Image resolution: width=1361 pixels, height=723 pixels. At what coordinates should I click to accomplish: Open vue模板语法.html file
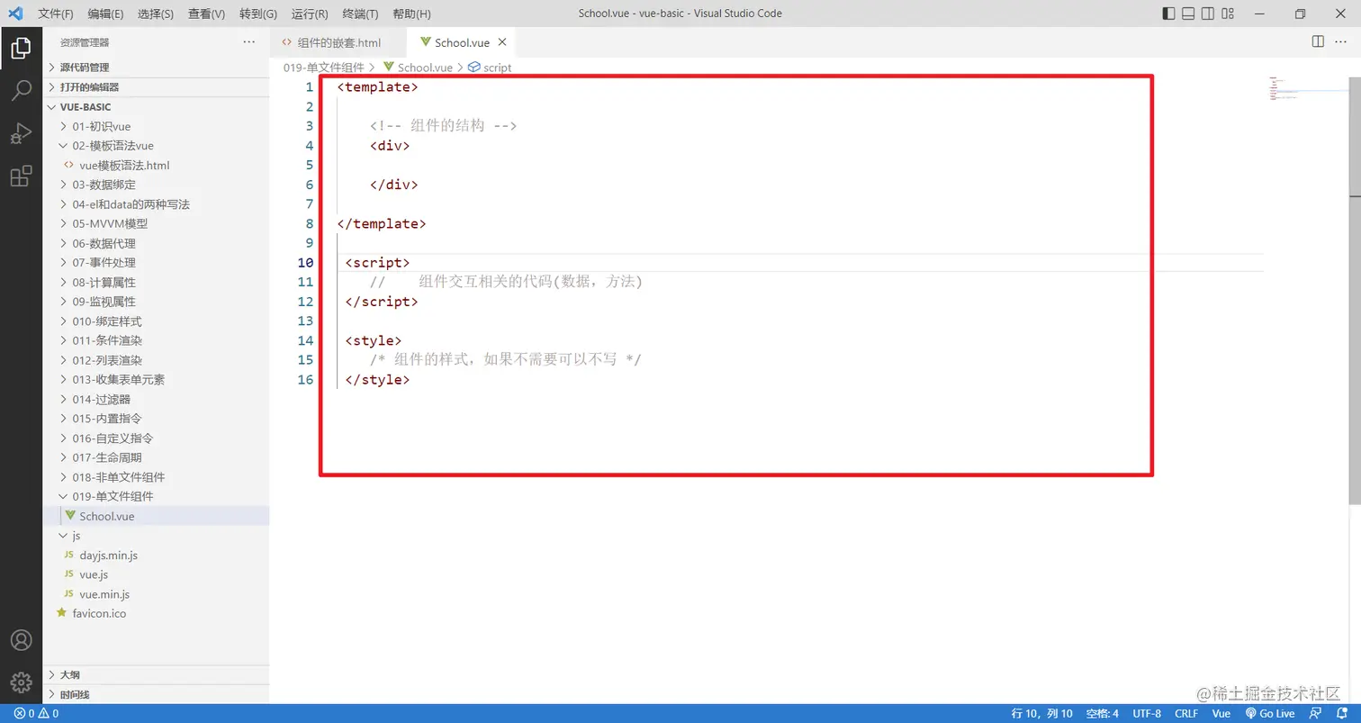pos(156,166)
